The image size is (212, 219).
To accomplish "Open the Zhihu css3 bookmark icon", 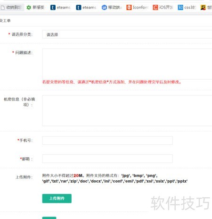I will (x=180, y=8).
